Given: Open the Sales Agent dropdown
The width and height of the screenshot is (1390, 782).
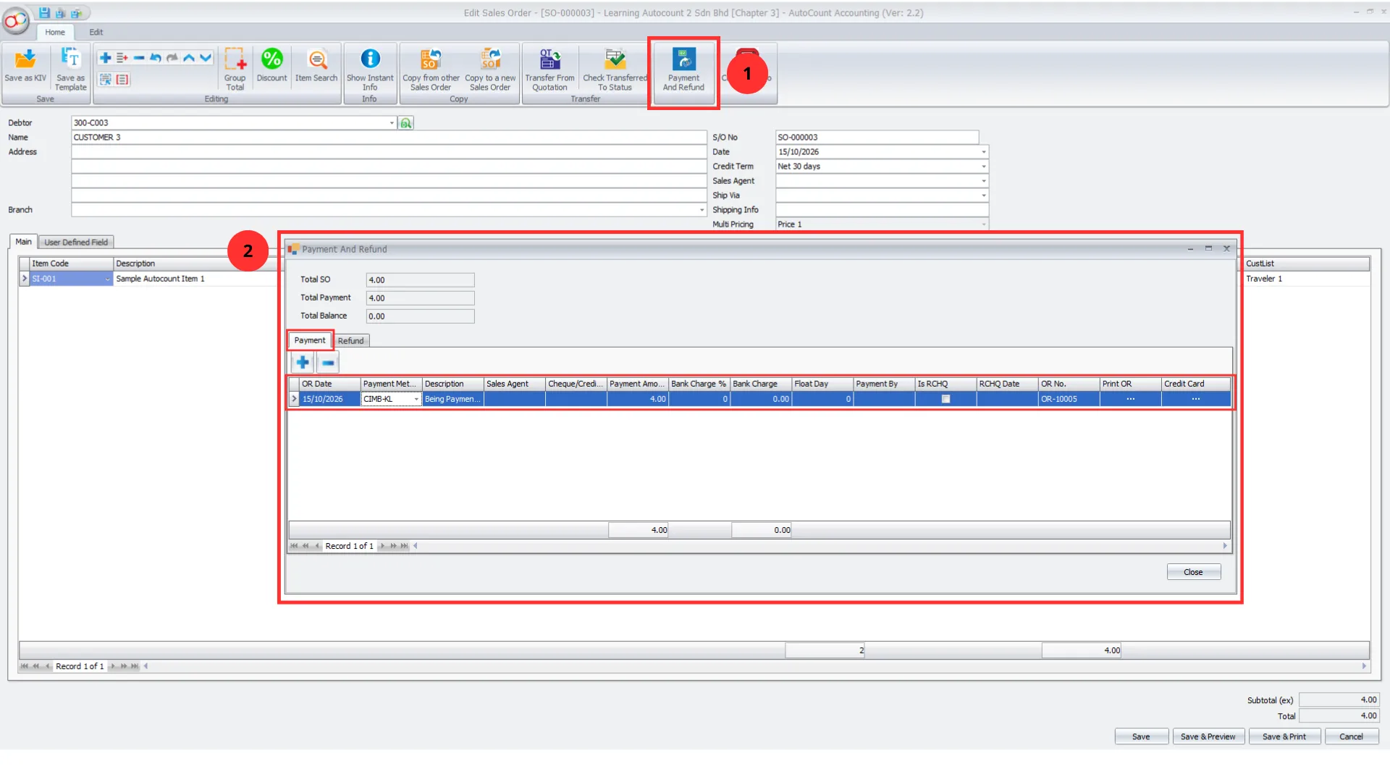Looking at the screenshot, I should tap(983, 181).
